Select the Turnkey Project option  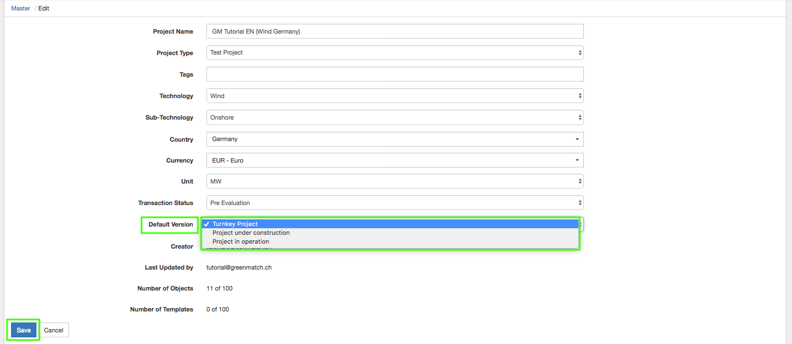(x=235, y=224)
